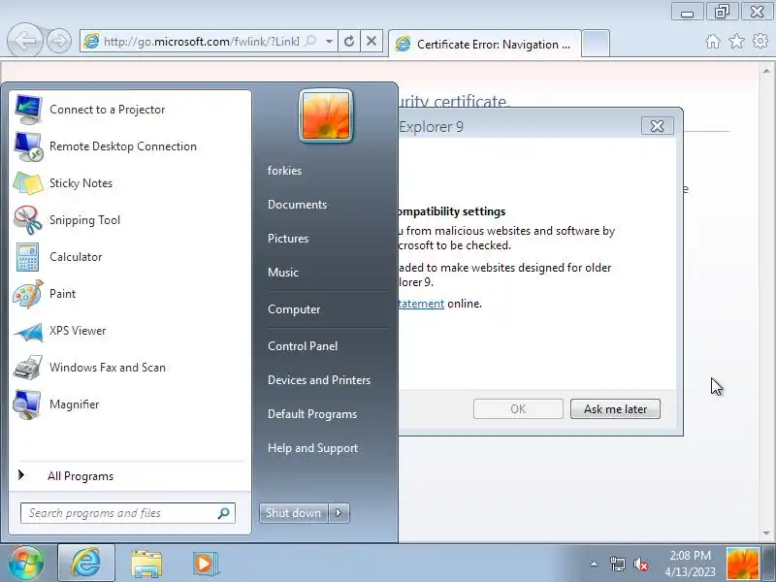Open Pictures from Start menu

click(288, 239)
